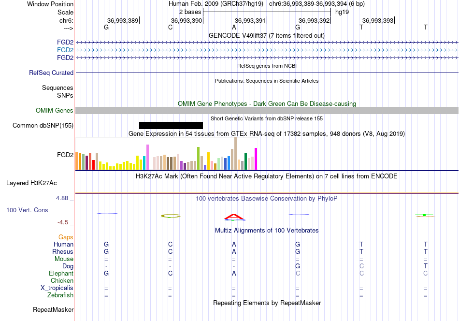459x321 pixels.
Task: Click the OMIM Gene Phenotypes track title
Action: 267,103
